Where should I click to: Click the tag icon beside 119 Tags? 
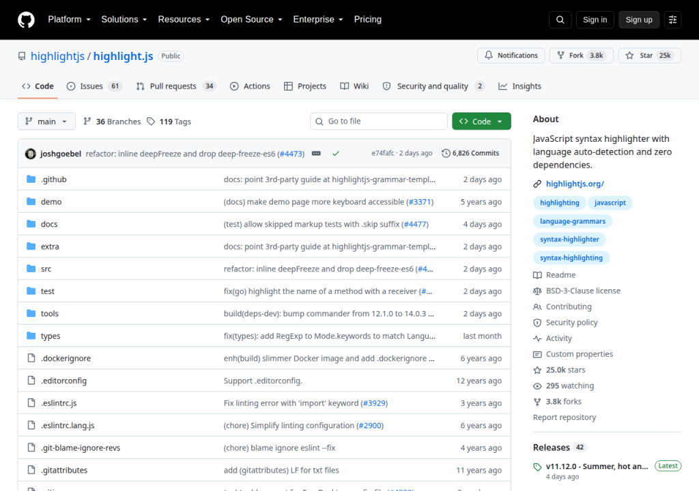[151, 121]
